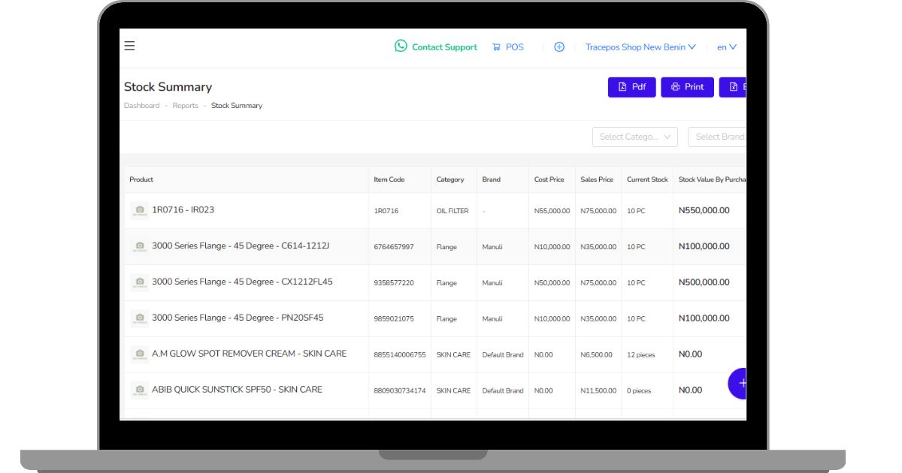Select 3000 Series Flange - 45 Degree - C614-1212J
Viewport: 902px width, 473px height.
241,246
